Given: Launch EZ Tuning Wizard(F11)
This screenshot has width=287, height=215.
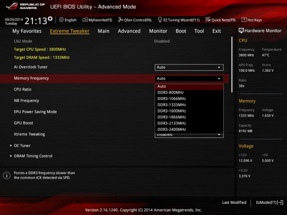Looking at the screenshot, I should point(178,20).
